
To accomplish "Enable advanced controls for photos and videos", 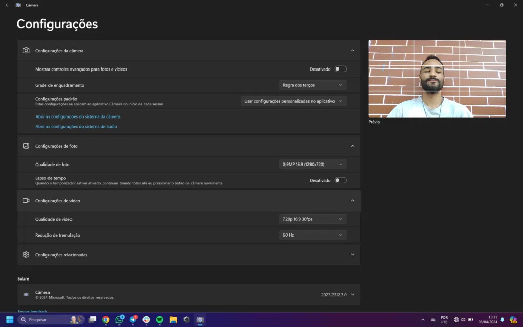I will [x=340, y=69].
